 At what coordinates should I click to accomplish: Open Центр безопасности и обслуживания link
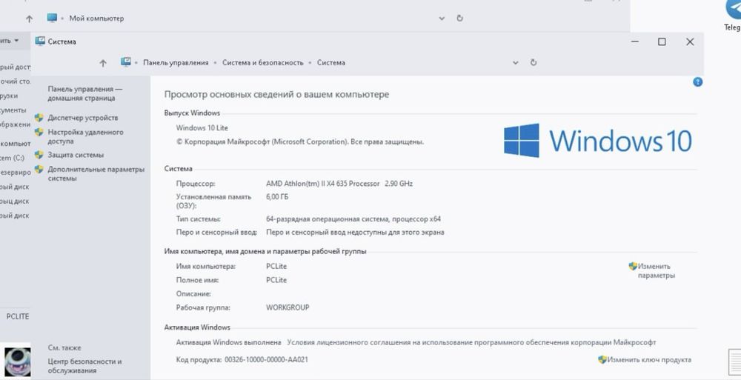(84, 366)
